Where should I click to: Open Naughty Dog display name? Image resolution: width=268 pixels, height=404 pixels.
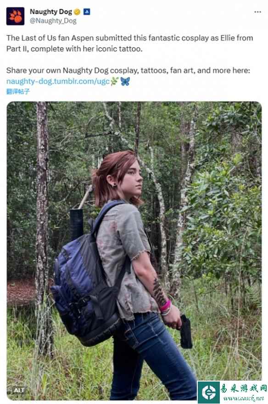[51, 11]
